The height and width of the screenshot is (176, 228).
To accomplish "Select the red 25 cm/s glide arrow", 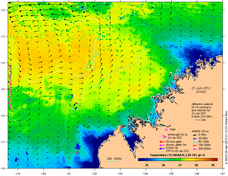I will pyautogui.click(x=162, y=142).
